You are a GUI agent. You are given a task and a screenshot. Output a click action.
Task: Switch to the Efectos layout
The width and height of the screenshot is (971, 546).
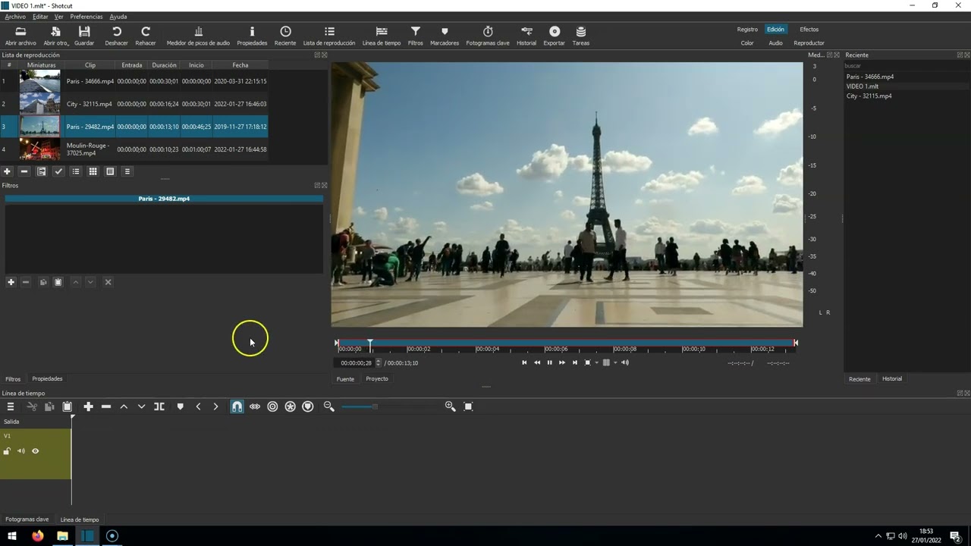809,30
